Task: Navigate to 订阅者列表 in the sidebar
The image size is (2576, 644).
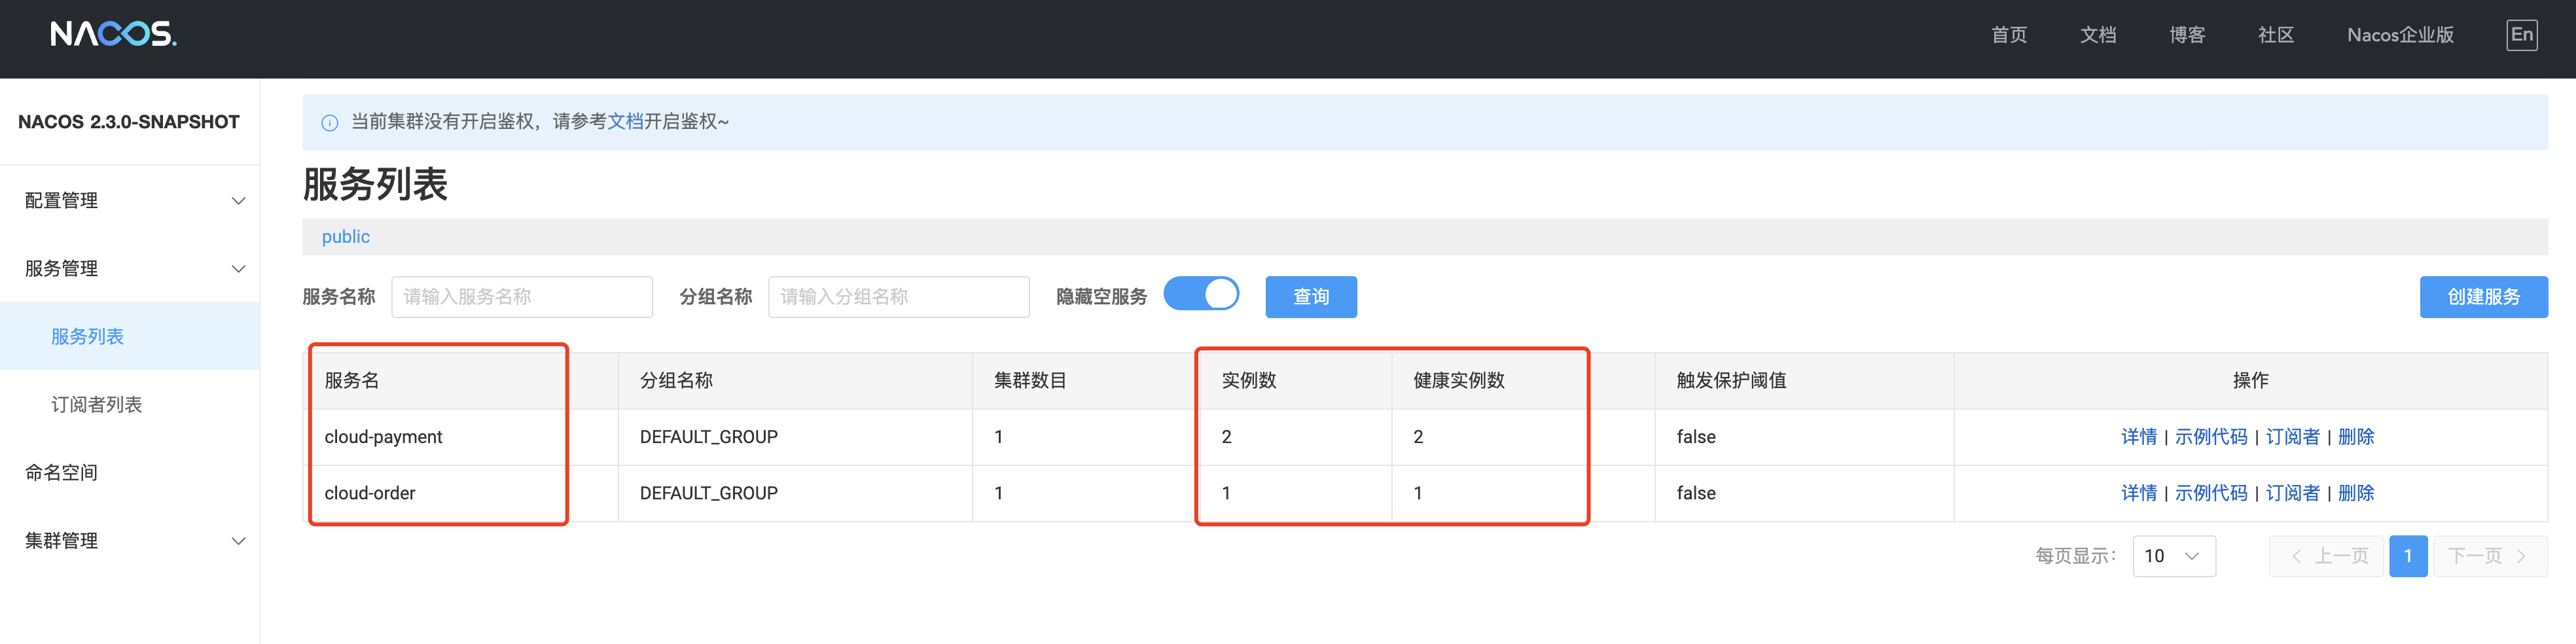Action: 95,404
